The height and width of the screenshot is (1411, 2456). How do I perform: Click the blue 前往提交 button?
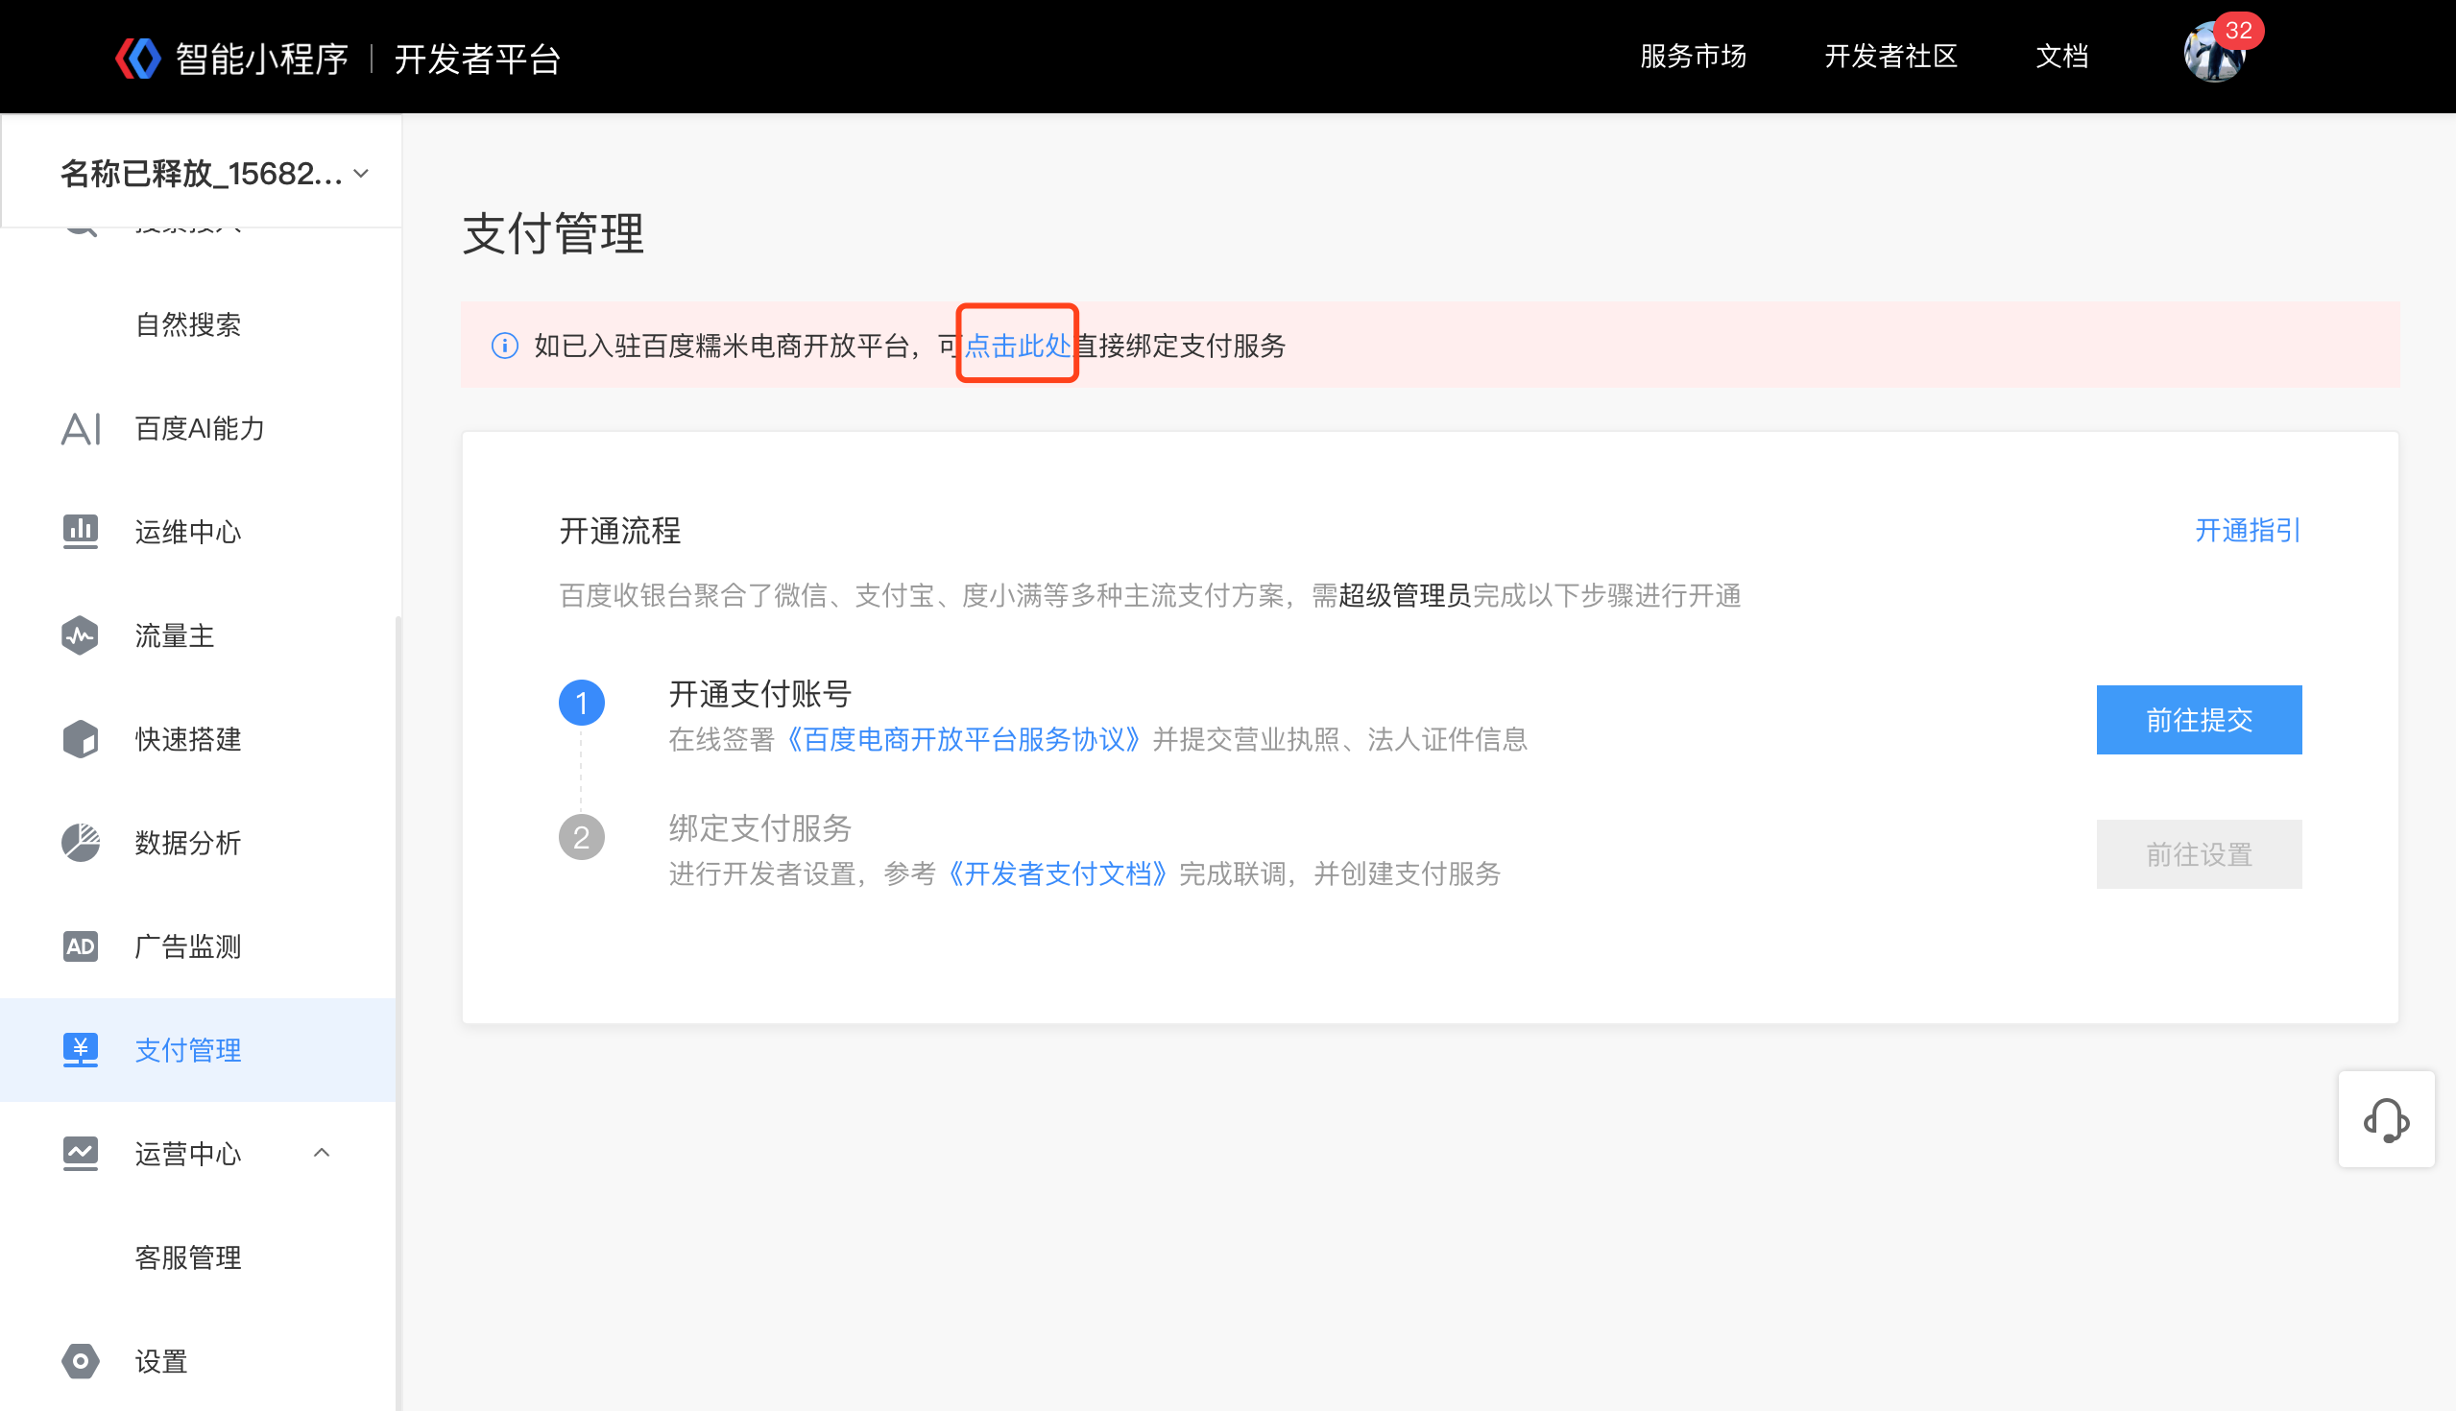[2198, 720]
